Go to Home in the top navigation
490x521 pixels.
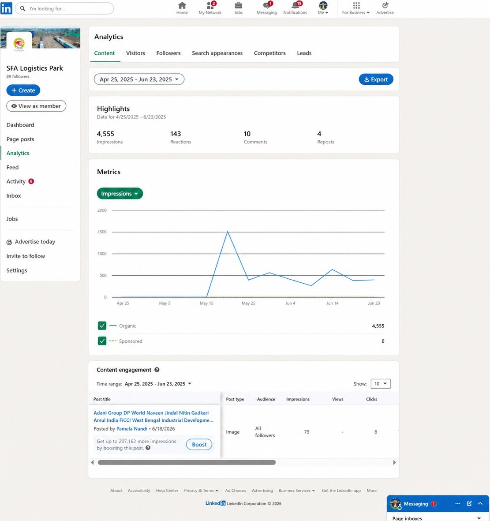[182, 8]
